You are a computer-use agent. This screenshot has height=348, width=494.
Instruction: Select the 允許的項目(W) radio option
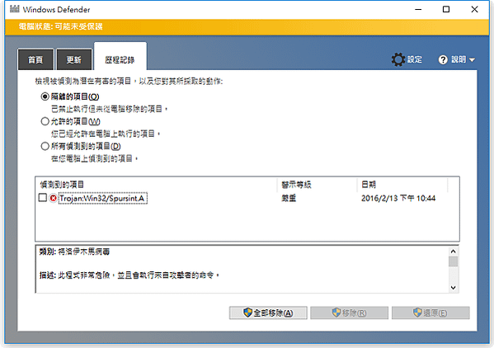click(x=45, y=121)
